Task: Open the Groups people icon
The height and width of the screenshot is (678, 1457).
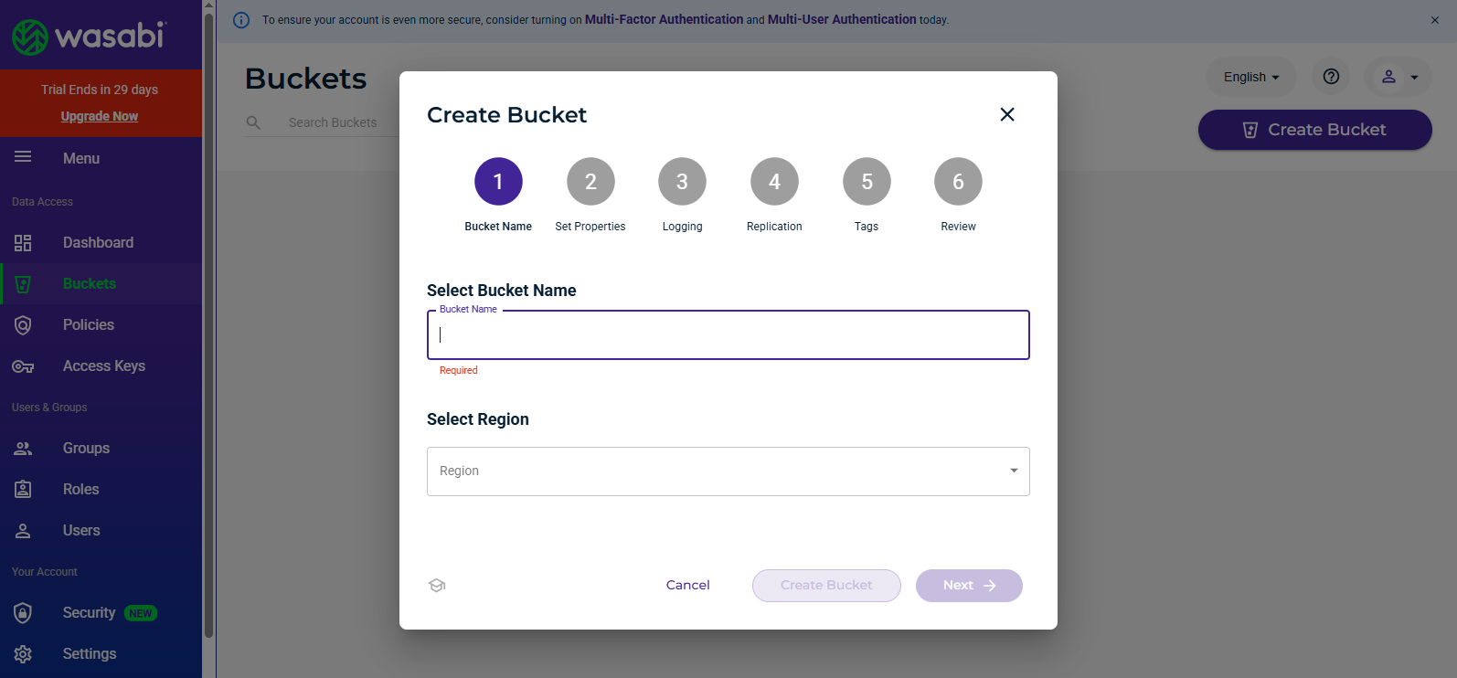Action: click(23, 449)
